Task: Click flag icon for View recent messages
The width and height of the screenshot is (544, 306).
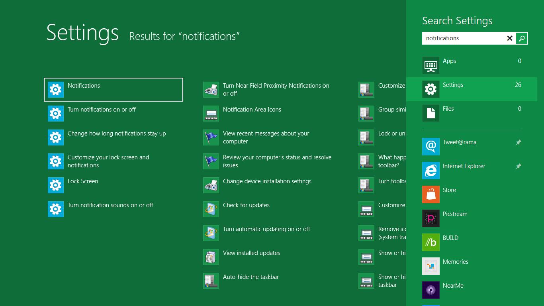Action: [211, 137]
